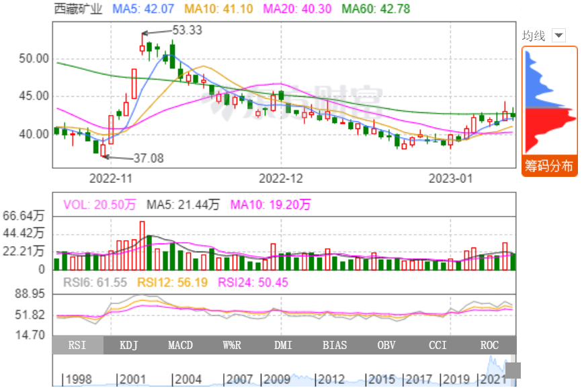Open the CCI indicator tab

click(x=438, y=345)
